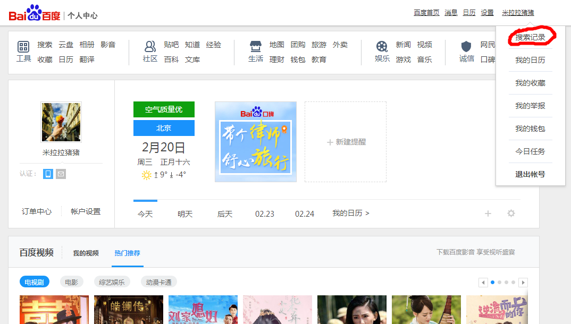Open 设置 settings link
Viewport: 571px width, 324px height.
coord(487,13)
